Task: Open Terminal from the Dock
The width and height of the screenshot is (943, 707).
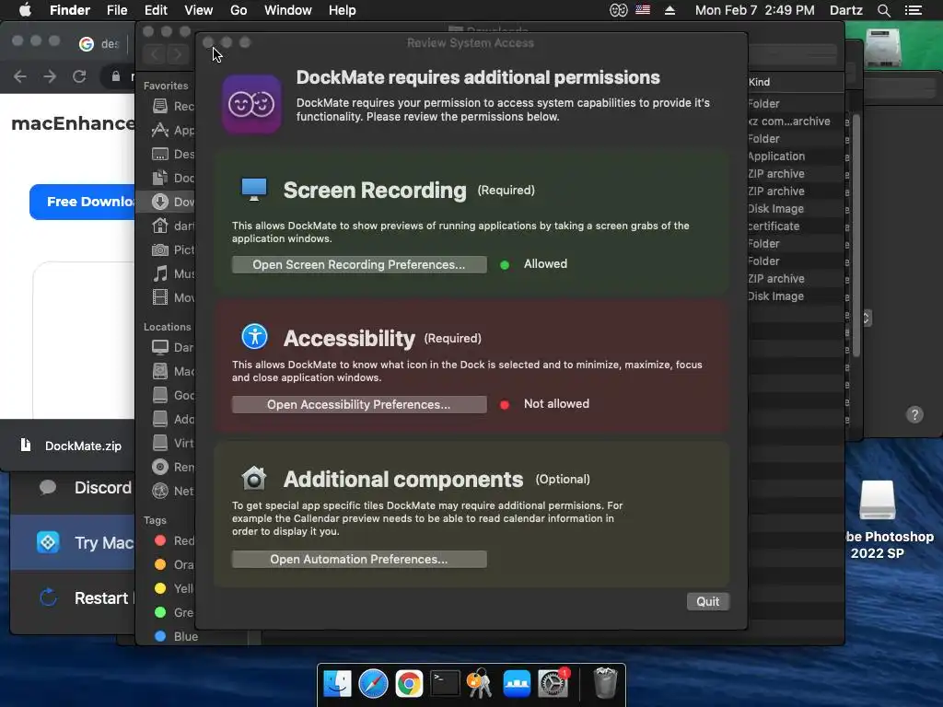Action: pyautogui.click(x=445, y=684)
